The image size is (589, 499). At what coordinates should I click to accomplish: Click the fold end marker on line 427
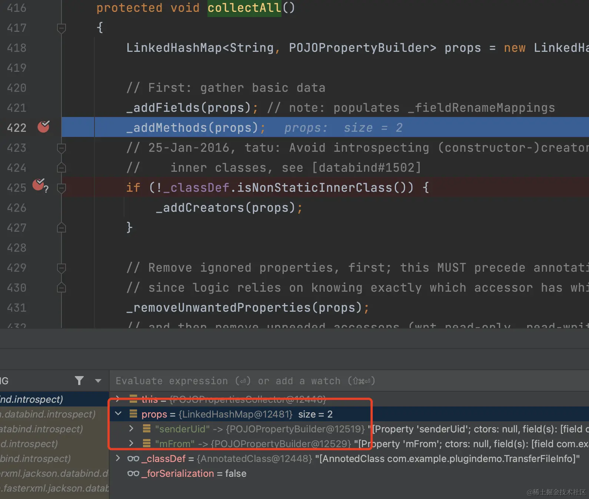point(61,228)
